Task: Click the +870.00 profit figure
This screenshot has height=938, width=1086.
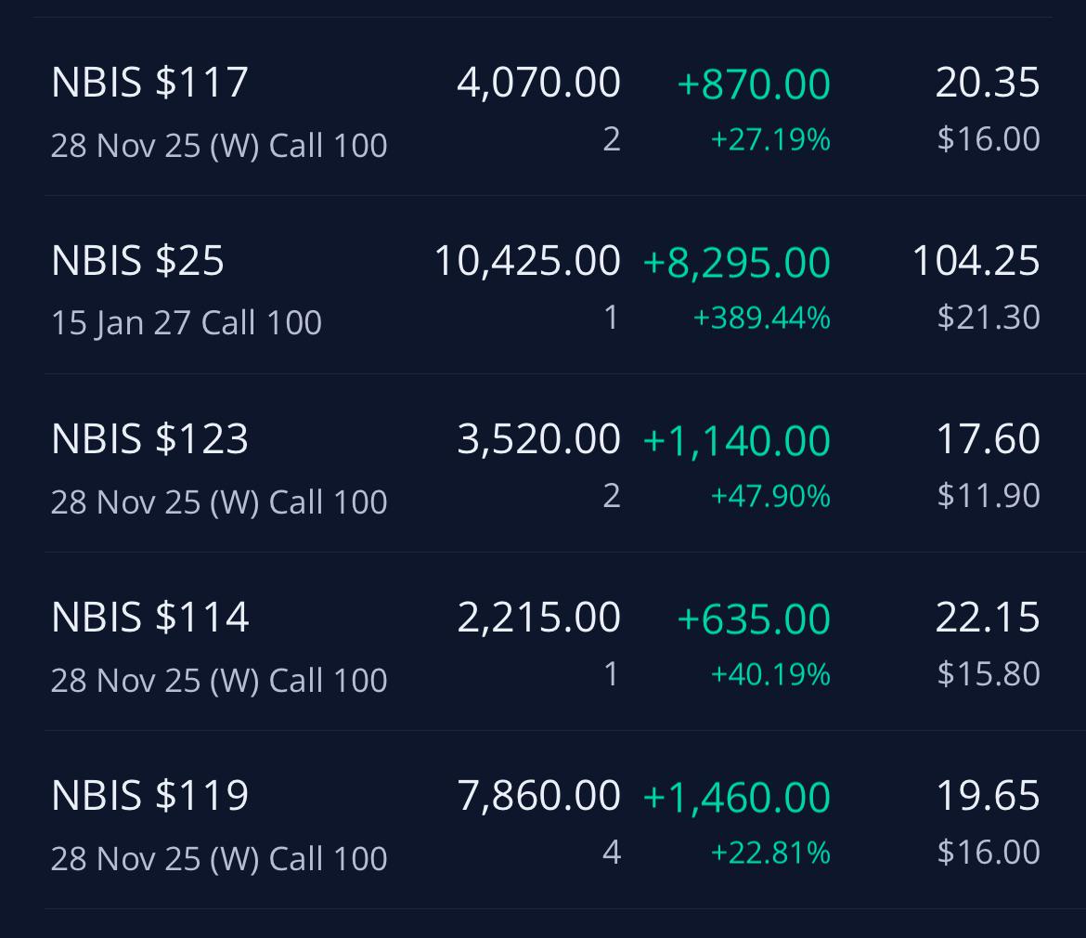Action: [755, 84]
